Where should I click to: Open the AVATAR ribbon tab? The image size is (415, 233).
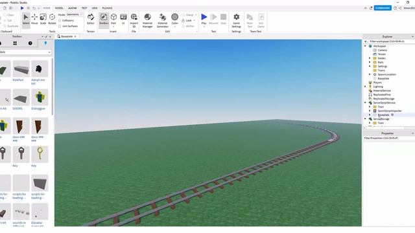pos(72,8)
